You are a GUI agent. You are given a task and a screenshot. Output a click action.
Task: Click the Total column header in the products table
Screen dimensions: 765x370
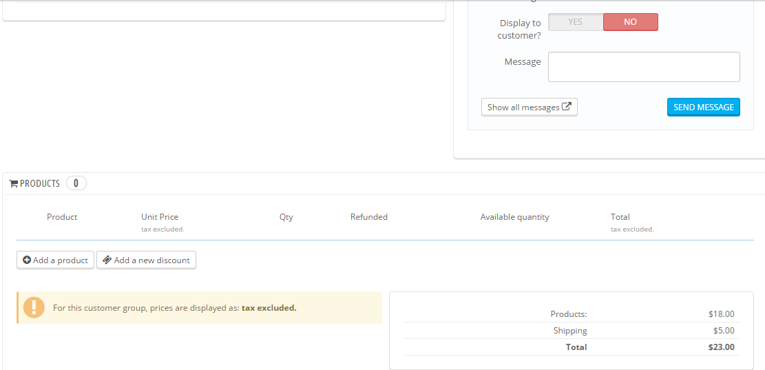(x=620, y=217)
